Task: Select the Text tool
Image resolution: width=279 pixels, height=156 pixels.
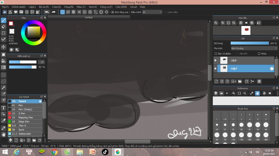Action: pos(4,108)
